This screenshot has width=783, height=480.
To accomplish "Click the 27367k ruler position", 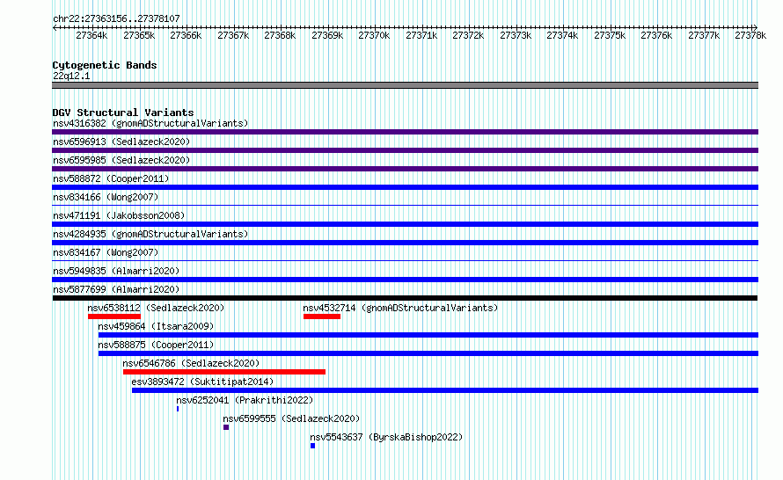I will point(233,35).
